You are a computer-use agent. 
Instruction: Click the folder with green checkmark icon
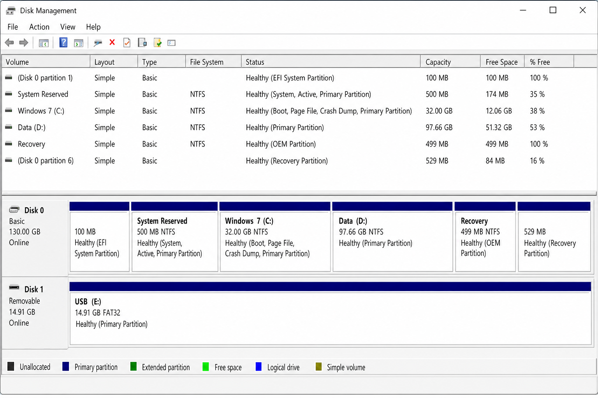click(x=158, y=43)
